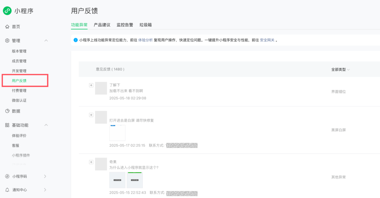The width and height of the screenshot is (380, 198).
Task: Open 首页 in the sidebar
Action: (16, 27)
